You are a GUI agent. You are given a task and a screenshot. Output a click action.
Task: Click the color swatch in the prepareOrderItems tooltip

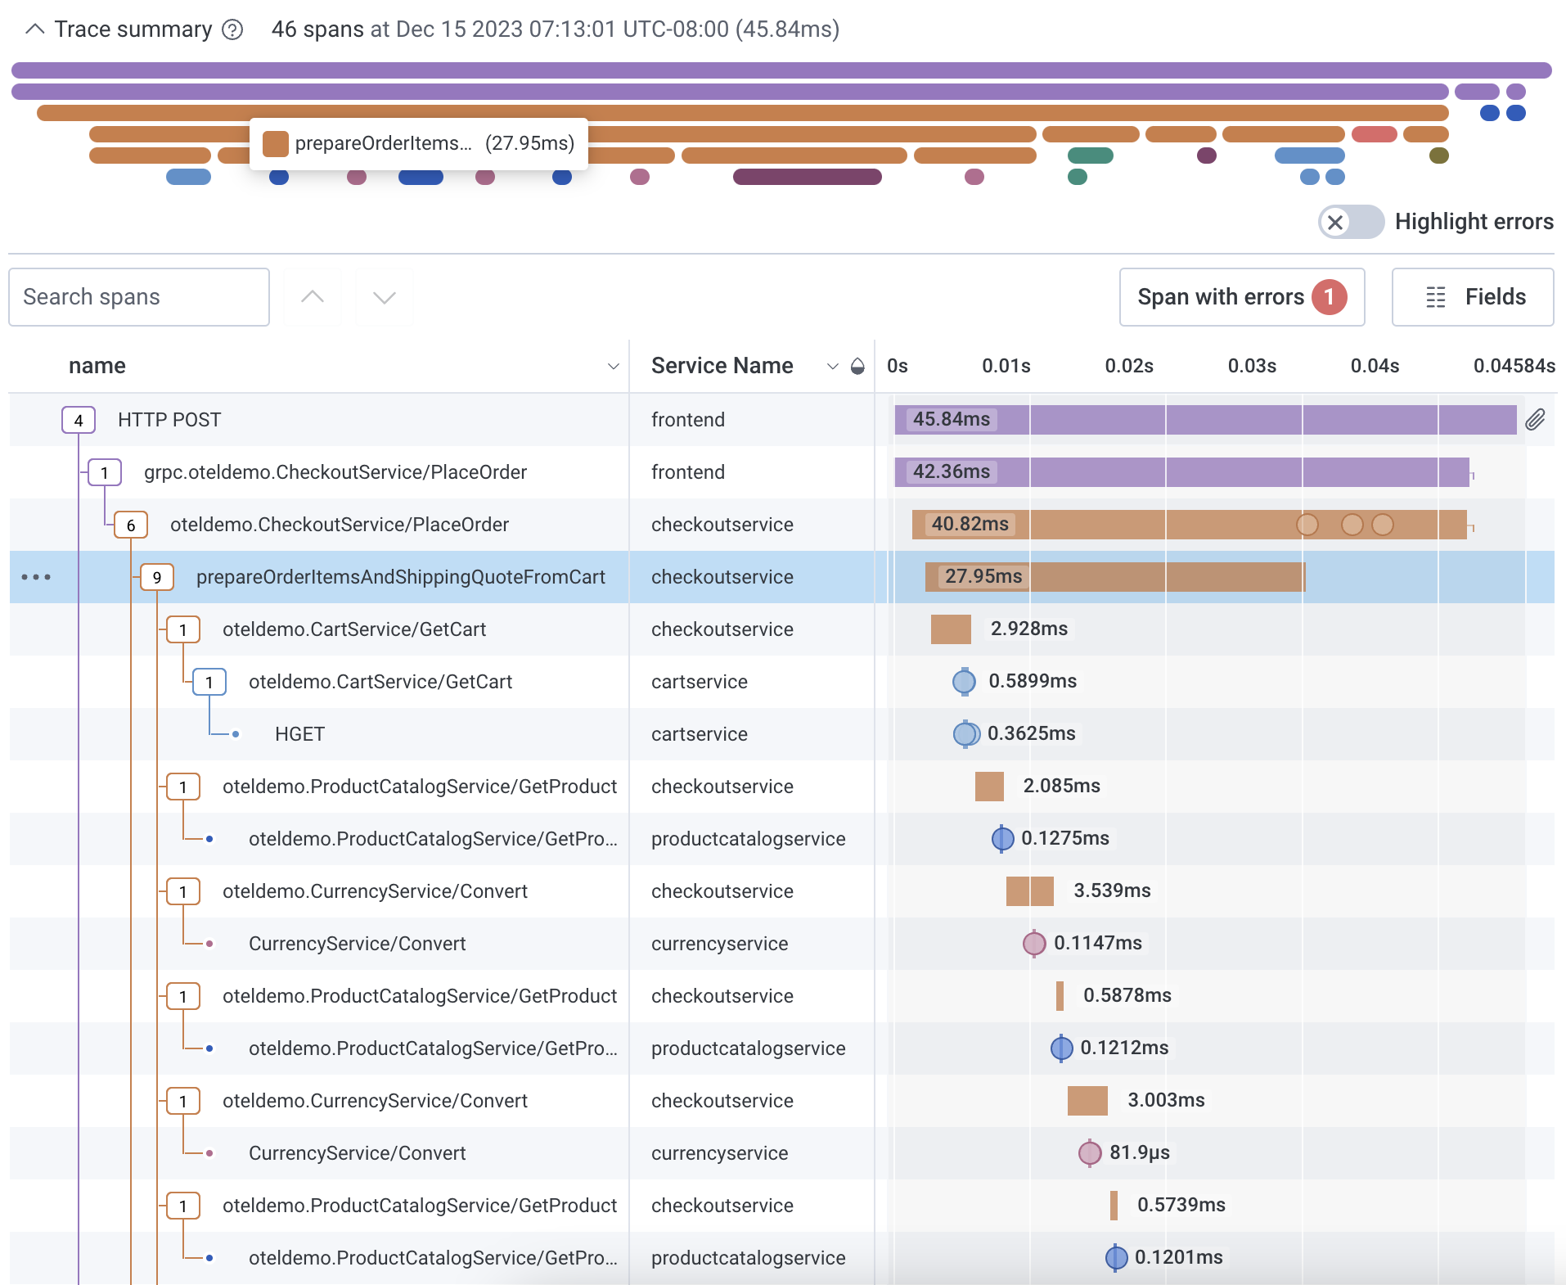pyautogui.click(x=276, y=143)
